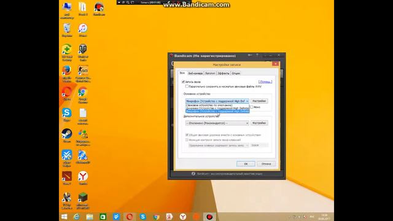Open Skype from the taskbar
Viewport: 393px width, 221px height.
click(x=143, y=217)
